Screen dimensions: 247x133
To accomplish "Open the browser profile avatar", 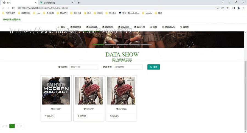I will [x=239, y=8].
